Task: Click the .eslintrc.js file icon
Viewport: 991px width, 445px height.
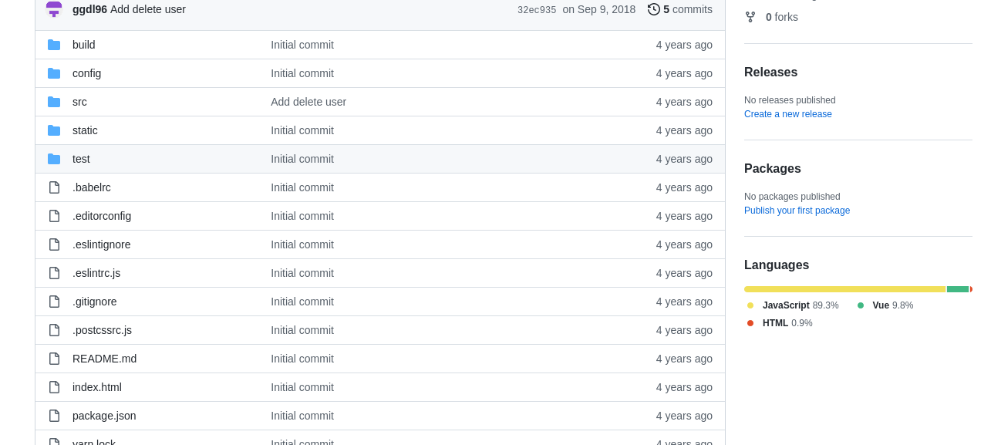Action: [x=54, y=273]
